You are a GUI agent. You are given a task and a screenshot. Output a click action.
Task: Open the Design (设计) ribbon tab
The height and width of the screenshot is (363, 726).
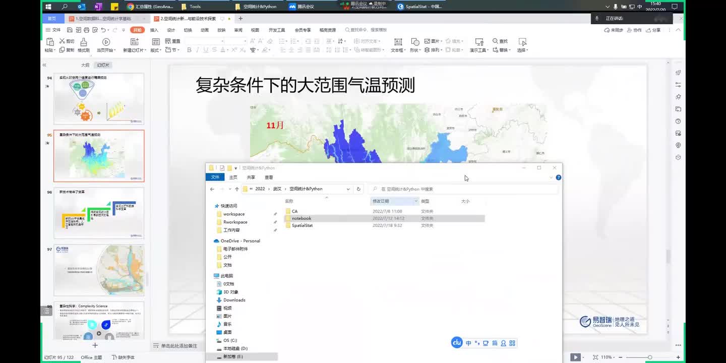coord(171,30)
